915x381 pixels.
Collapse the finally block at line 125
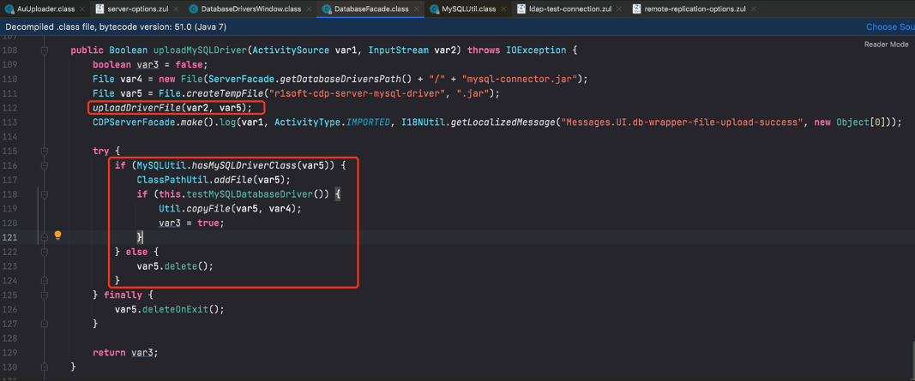point(45,295)
